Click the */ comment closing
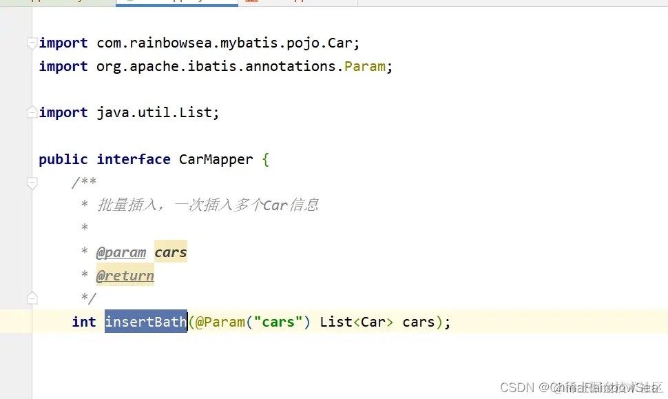 (89, 298)
